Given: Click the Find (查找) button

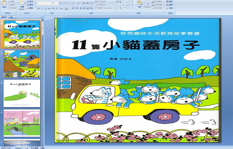Looking at the screenshot, I should point(170,1).
